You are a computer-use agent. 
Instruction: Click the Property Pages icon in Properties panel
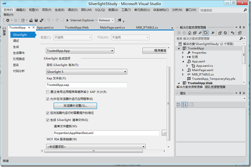click(191, 105)
